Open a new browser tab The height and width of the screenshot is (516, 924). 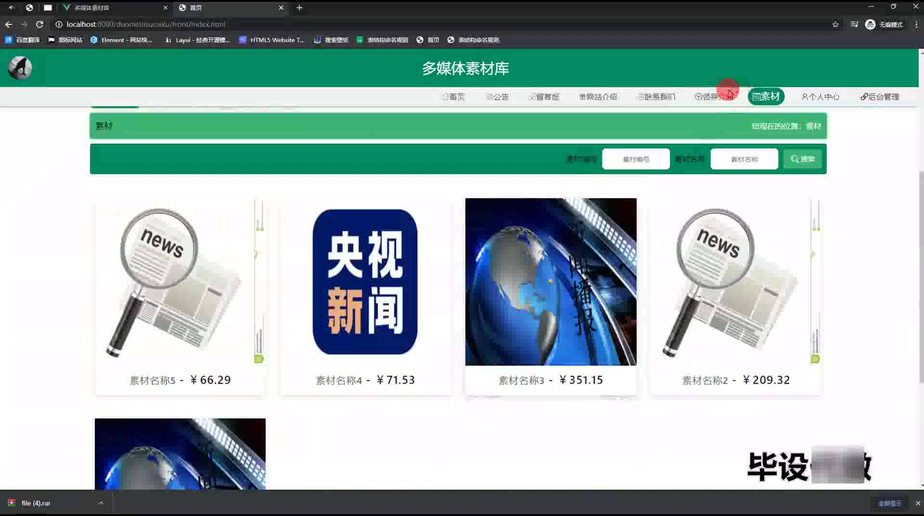(x=299, y=8)
